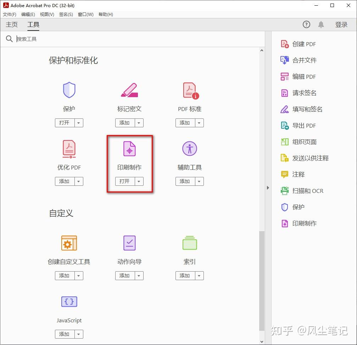
Task: Expand dropdown arrow beside PDF 标准 添加 button
Action: [x=199, y=123]
